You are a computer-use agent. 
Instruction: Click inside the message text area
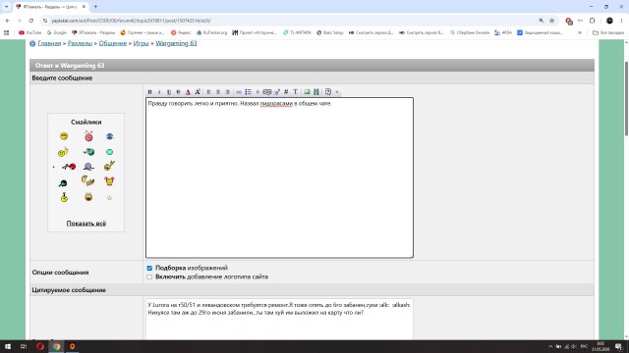pyautogui.click(x=279, y=177)
